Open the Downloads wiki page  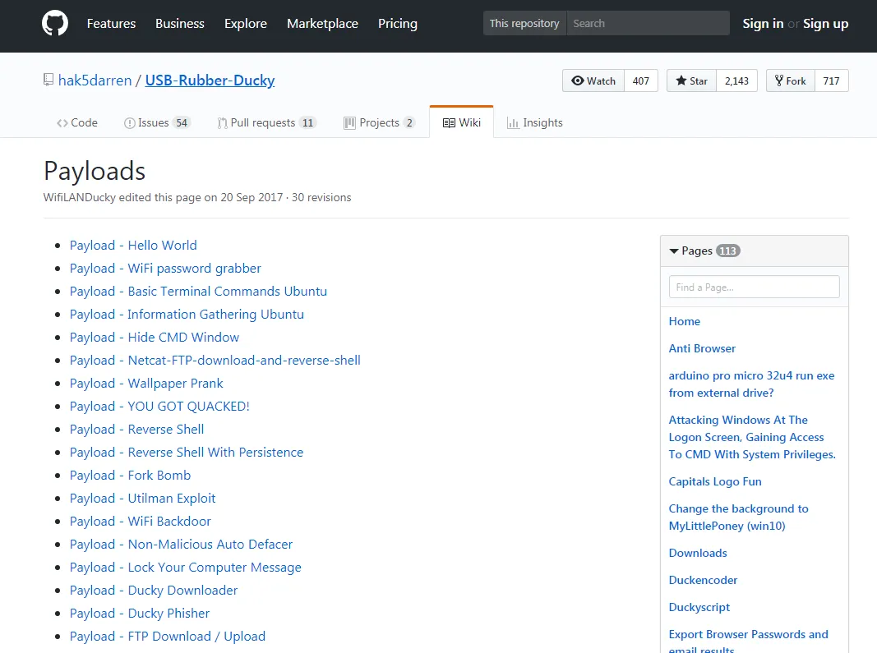coord(698,553)
